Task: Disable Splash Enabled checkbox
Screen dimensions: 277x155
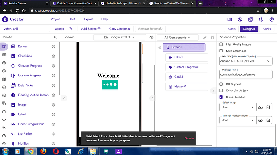Action: pyautogui.click(x=221, y=97)
